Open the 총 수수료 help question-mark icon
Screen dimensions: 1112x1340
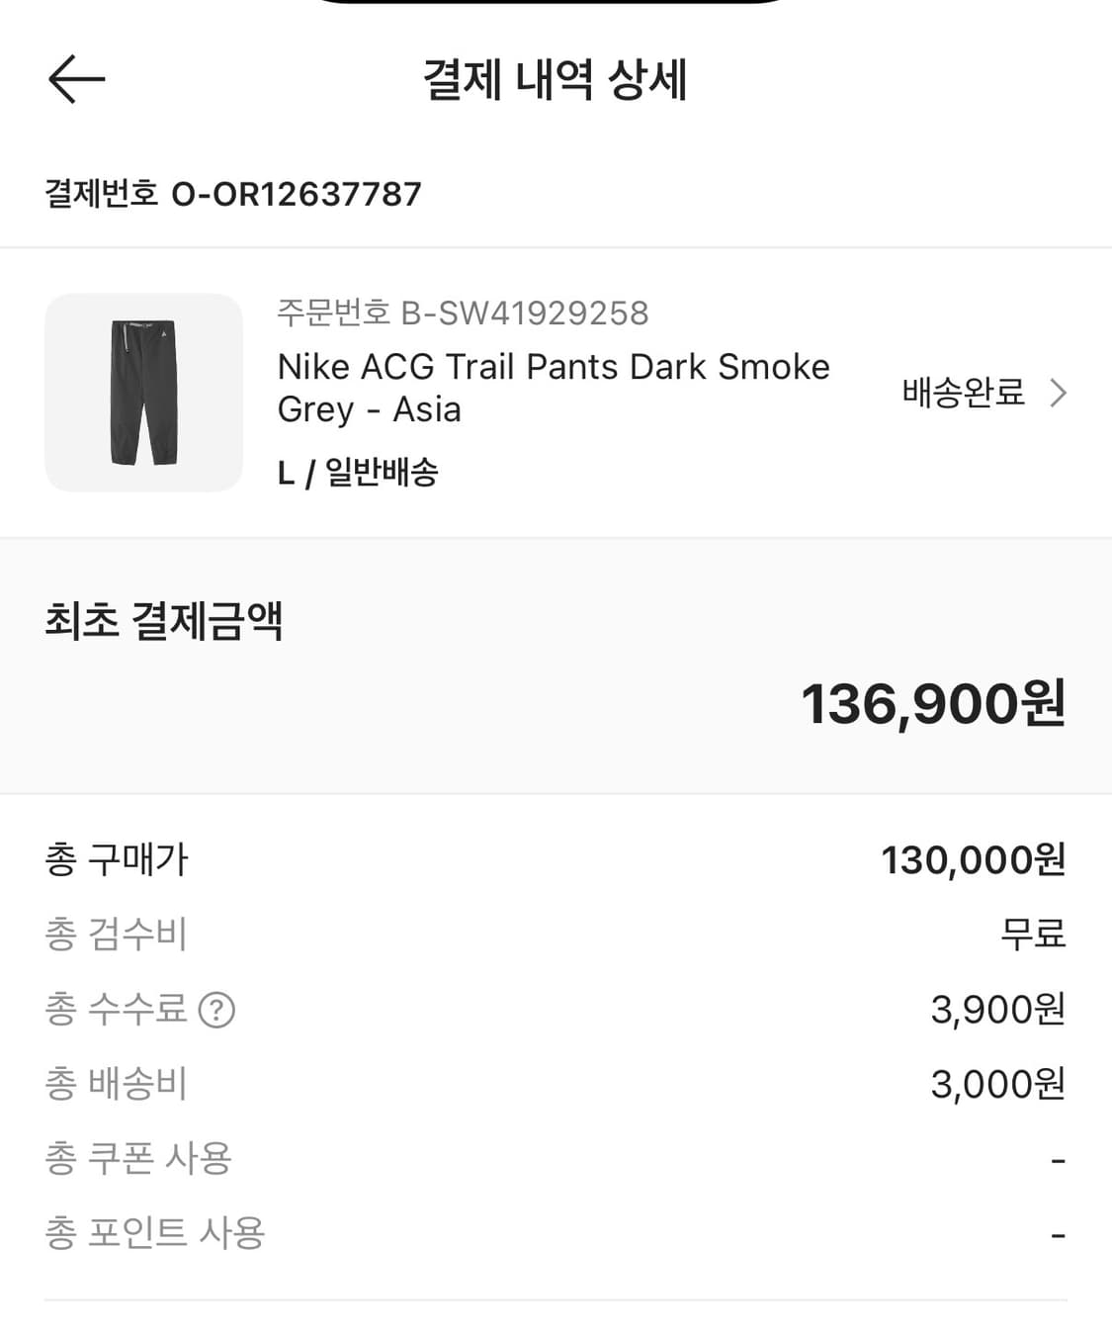pyautogui.click(x=216, y=1010)
